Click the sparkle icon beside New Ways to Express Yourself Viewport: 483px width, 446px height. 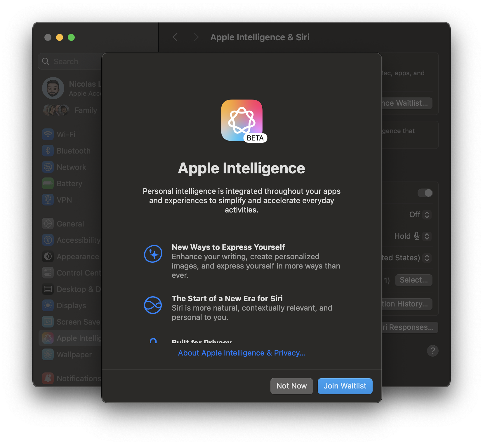click(153, 254)
